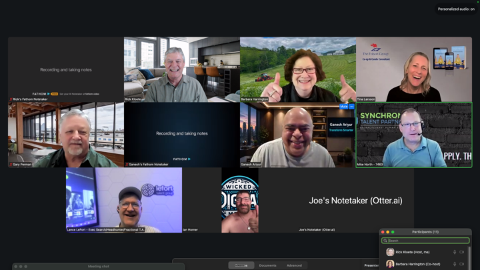Viewport: 480px width, 270px height.
Task: Click the participants panel scrollbar
Action: [469, 257]
